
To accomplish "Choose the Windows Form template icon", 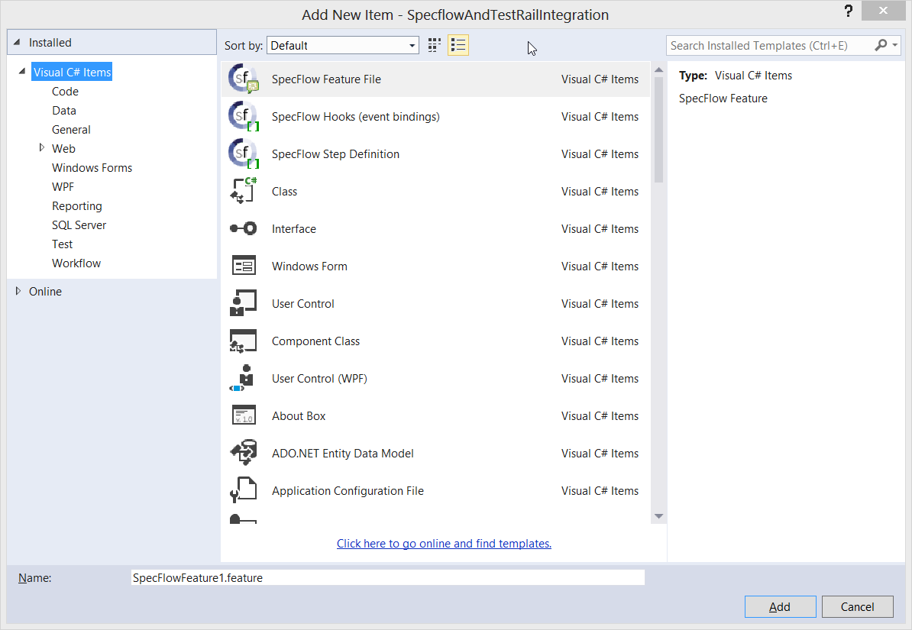I will [244, 267].
